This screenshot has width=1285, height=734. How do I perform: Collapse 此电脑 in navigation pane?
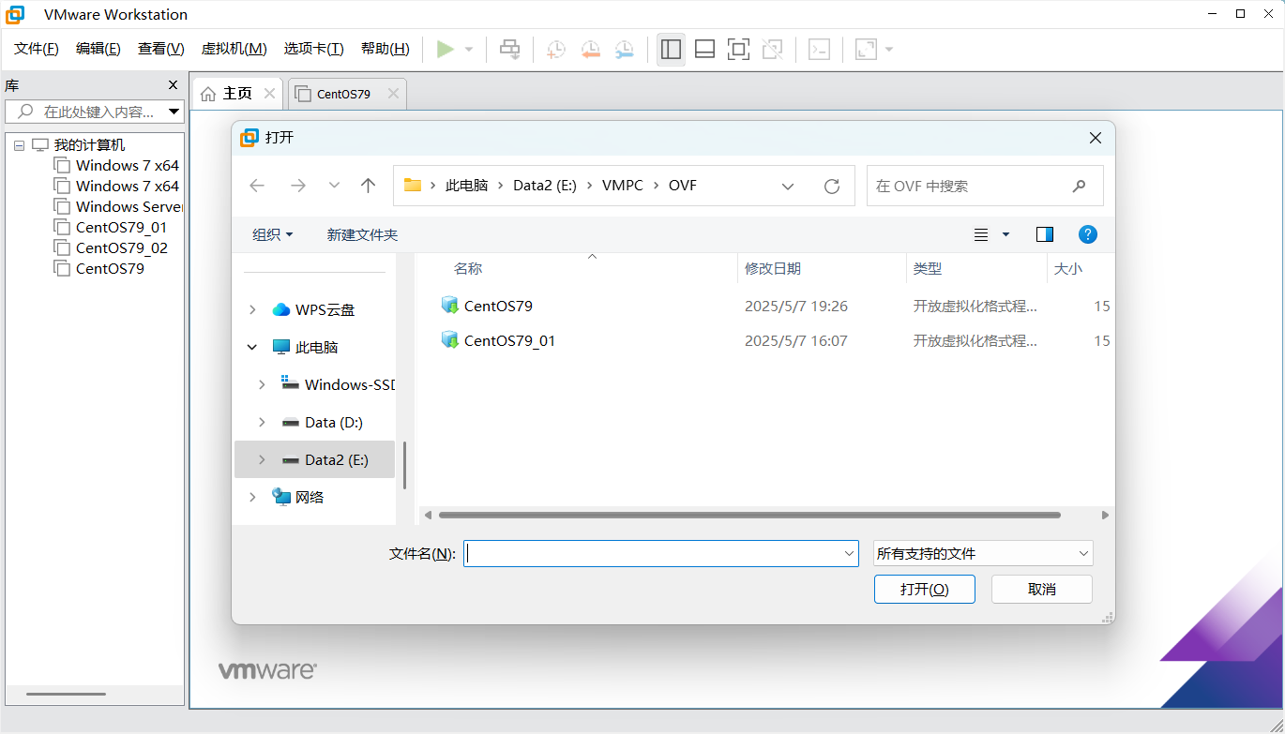point(251,347)
